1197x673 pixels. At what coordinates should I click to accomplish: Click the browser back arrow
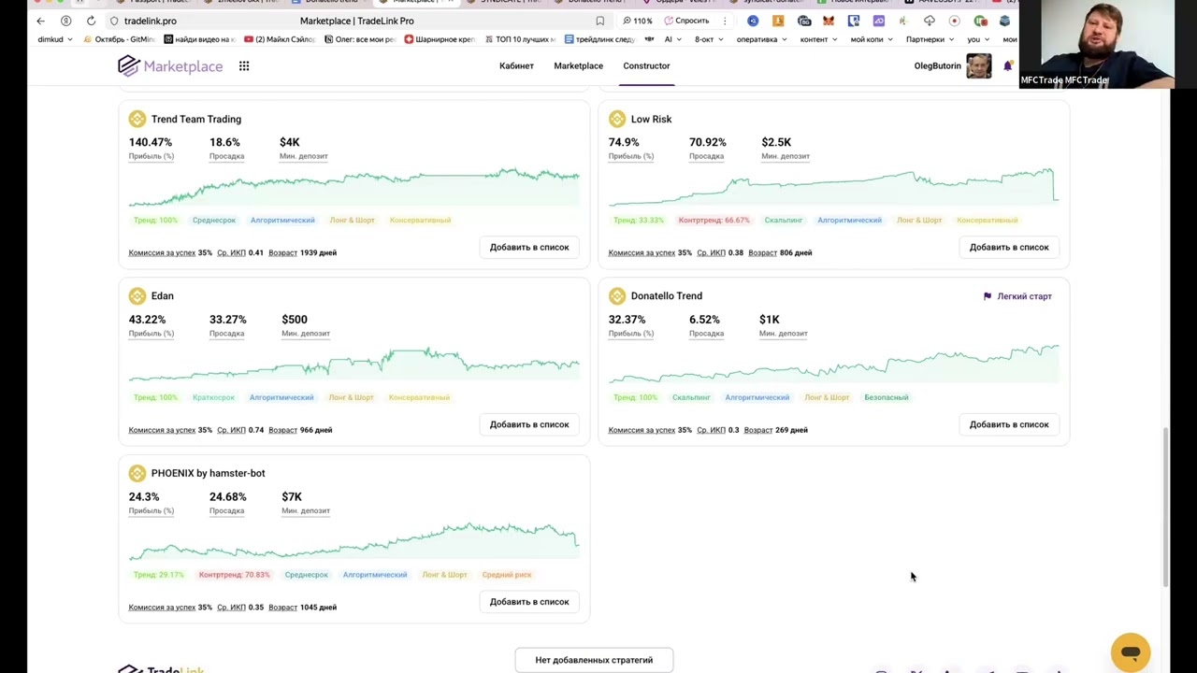click(40, 21)
